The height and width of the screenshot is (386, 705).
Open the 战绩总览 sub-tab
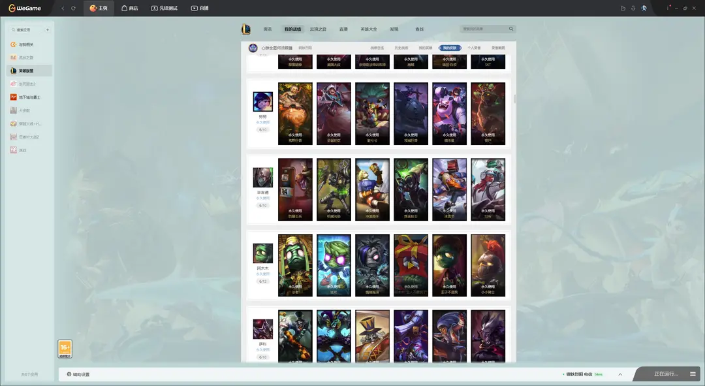[377, 48]
